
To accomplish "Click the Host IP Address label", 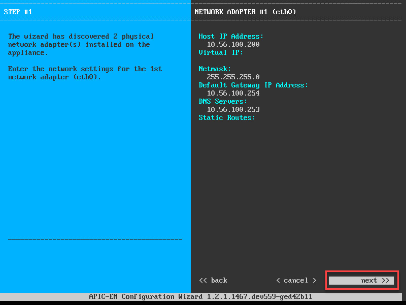I will pyautogui.click(x=231, y=36).
